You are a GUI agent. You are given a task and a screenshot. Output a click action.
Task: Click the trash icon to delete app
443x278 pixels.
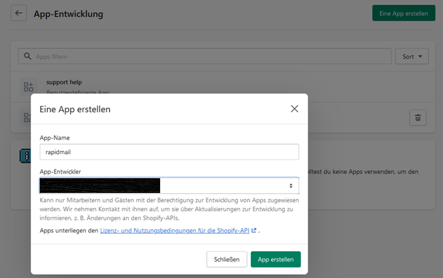click(418, 117)
